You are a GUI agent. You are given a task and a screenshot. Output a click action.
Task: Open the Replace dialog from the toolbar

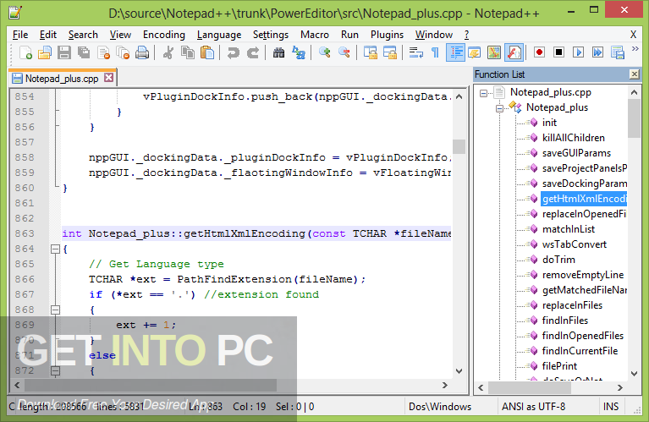tap(299, 53)
